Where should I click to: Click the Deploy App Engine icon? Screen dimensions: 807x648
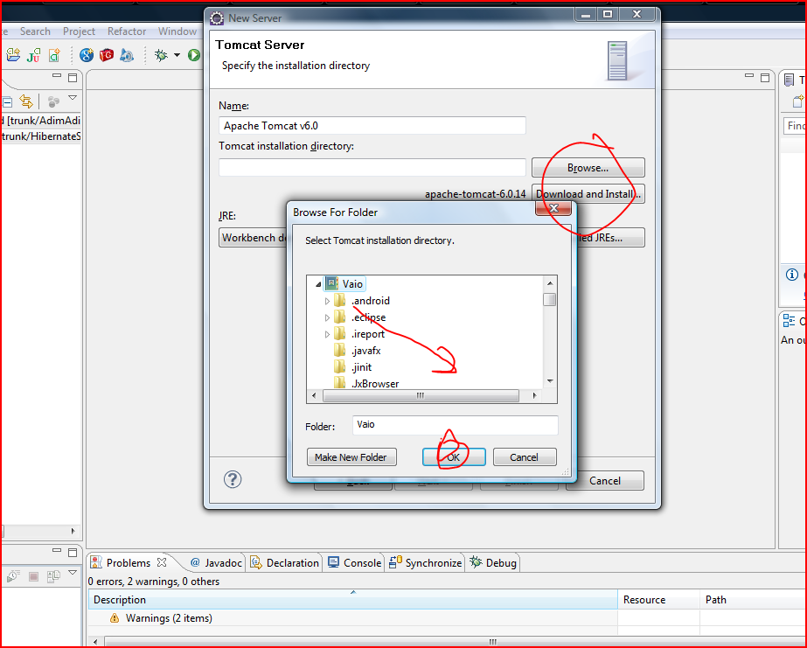click(x=127, y=54)
